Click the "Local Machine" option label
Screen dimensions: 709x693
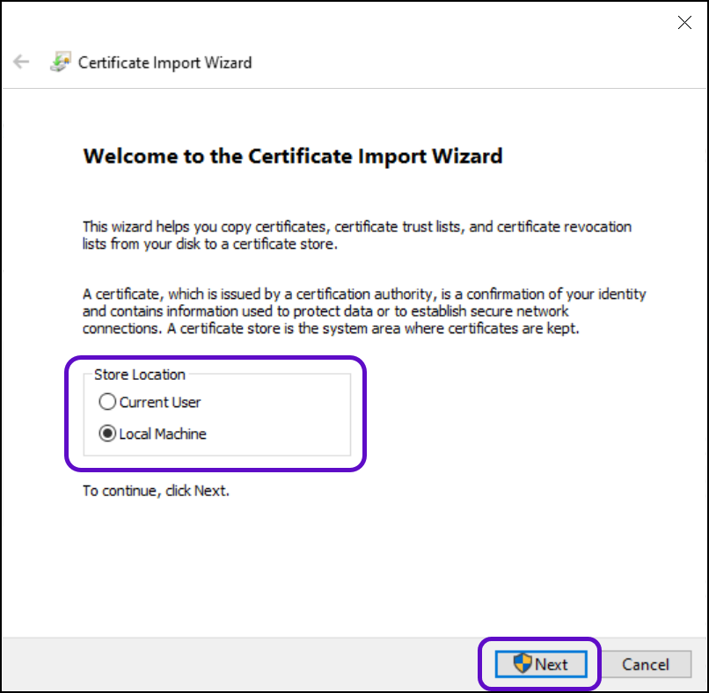(163, 434)
